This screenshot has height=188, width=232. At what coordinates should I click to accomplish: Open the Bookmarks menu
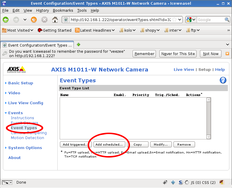63,11
